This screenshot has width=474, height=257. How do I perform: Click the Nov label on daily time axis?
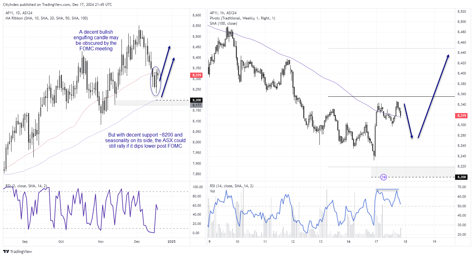(101, 242)
